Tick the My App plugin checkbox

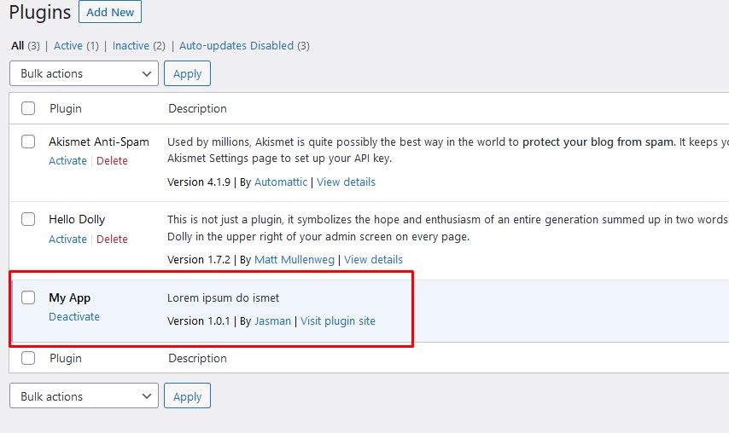coord(28,297)
